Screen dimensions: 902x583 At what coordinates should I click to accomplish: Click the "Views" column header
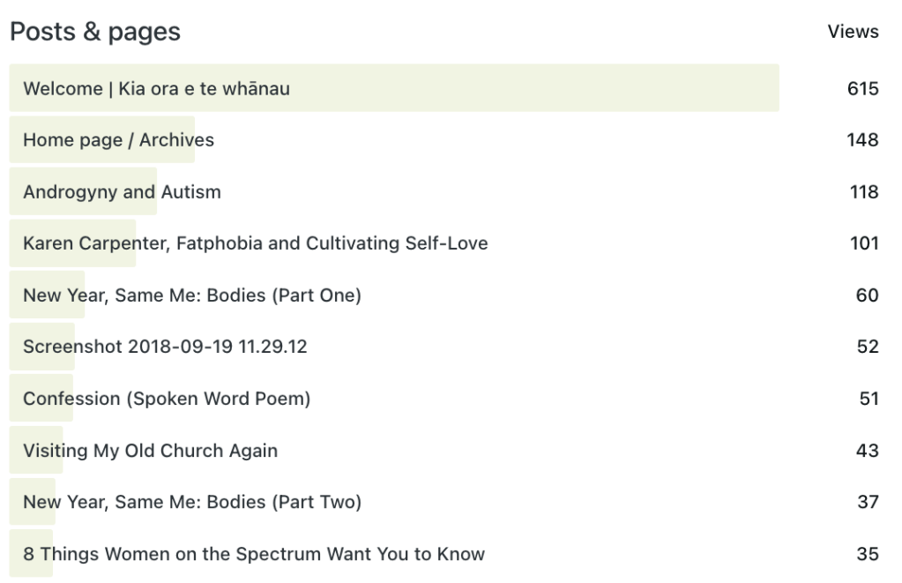tap(853, 32)
